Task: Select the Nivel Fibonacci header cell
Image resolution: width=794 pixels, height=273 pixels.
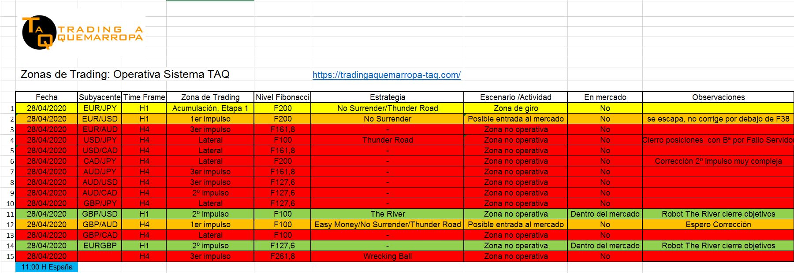Action: pyautogui.click(x=283, y=97)
